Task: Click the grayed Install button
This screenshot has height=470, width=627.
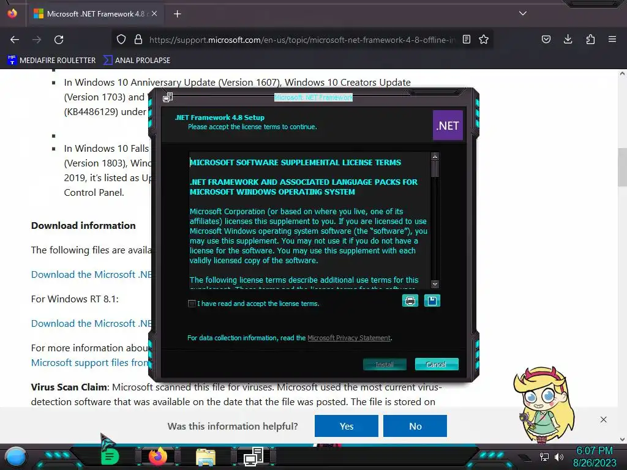Action: [x=385, y=365]
